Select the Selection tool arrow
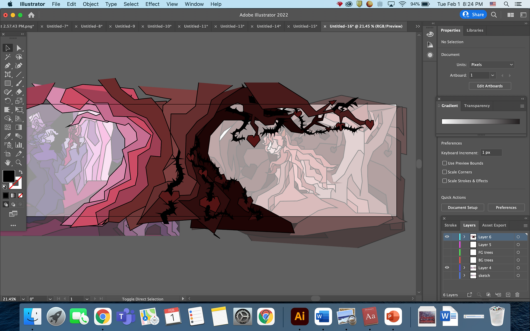Viewport: 530px width, 331px height. [8, 48]
